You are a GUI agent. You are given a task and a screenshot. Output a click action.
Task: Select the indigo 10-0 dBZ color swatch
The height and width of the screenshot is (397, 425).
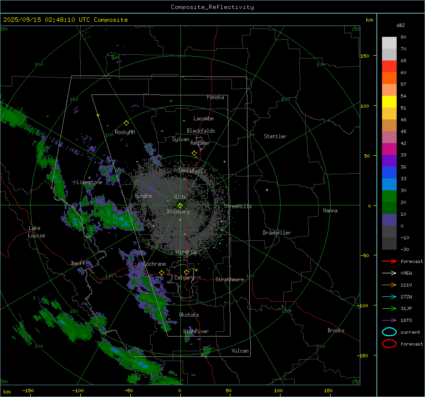(x=389, y=220)
